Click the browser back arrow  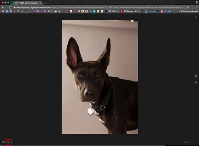click(x=3, y=8)
